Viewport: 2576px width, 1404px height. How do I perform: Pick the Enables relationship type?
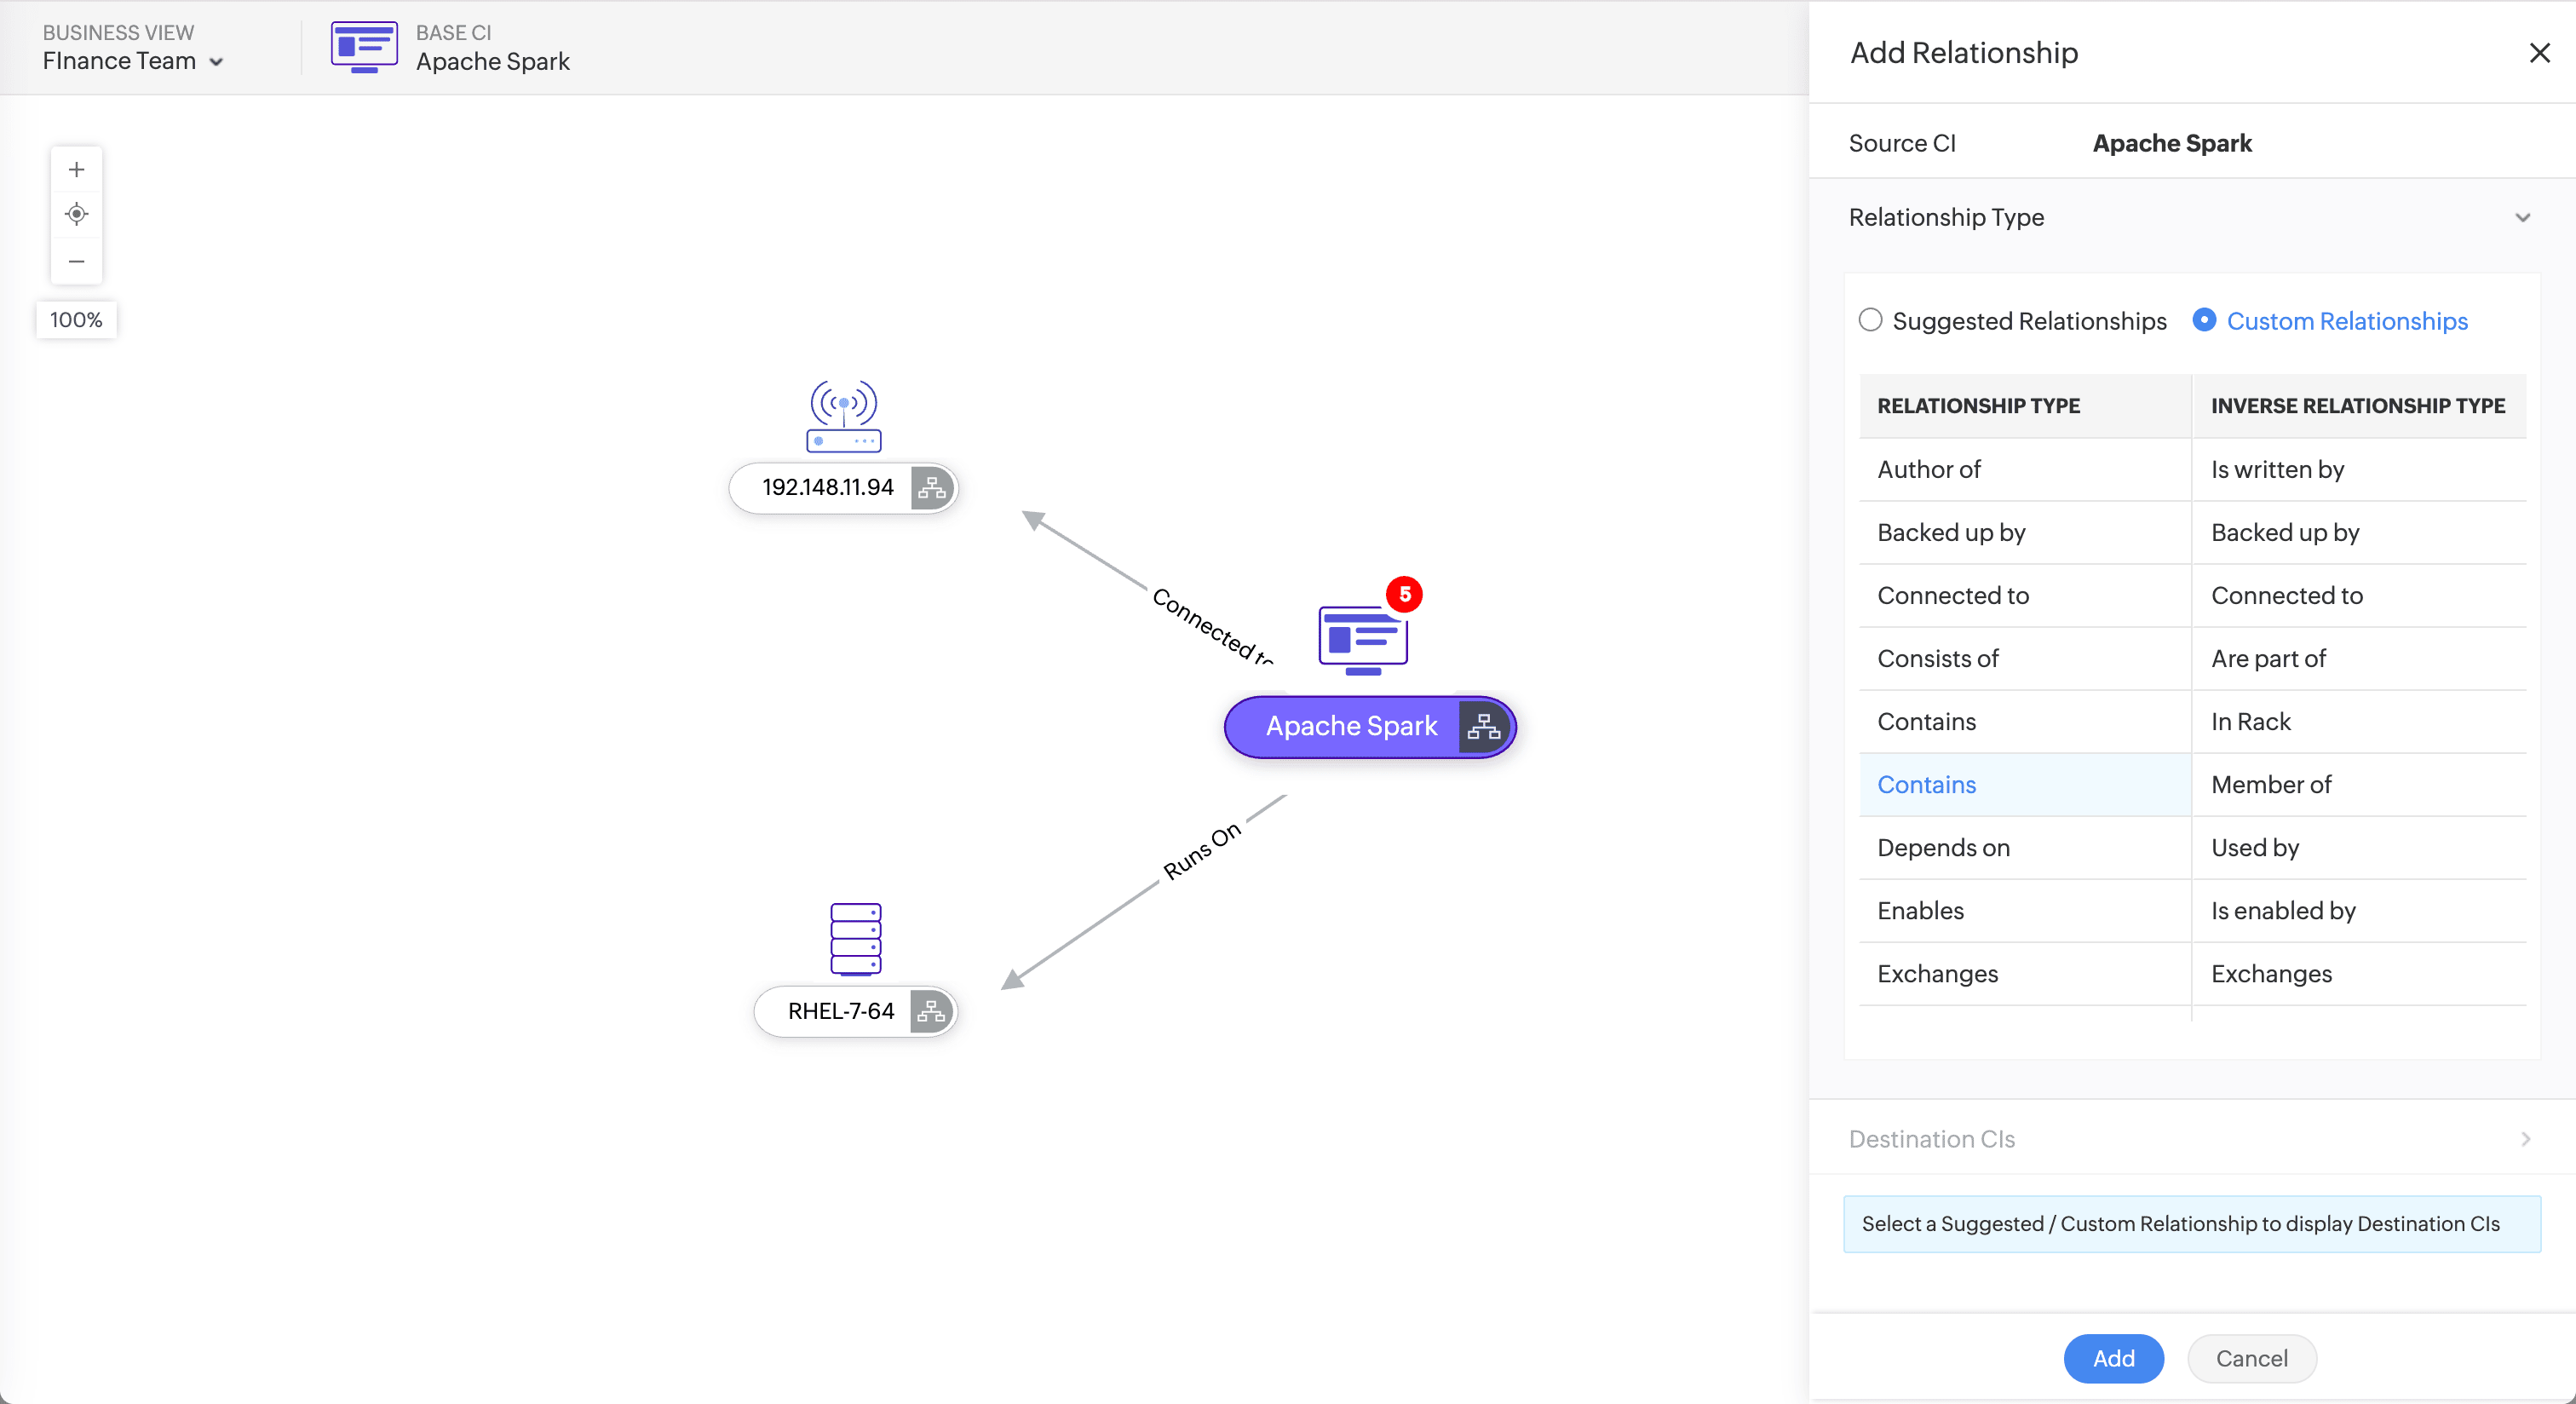pos(1920,910)
